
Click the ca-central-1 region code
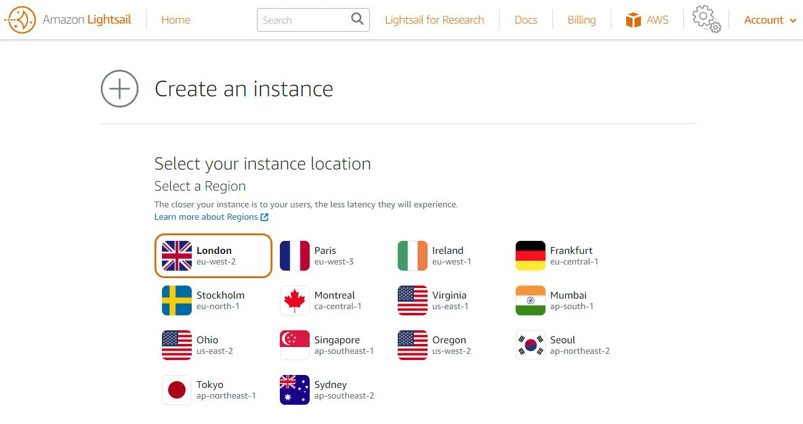coord(338,306)
